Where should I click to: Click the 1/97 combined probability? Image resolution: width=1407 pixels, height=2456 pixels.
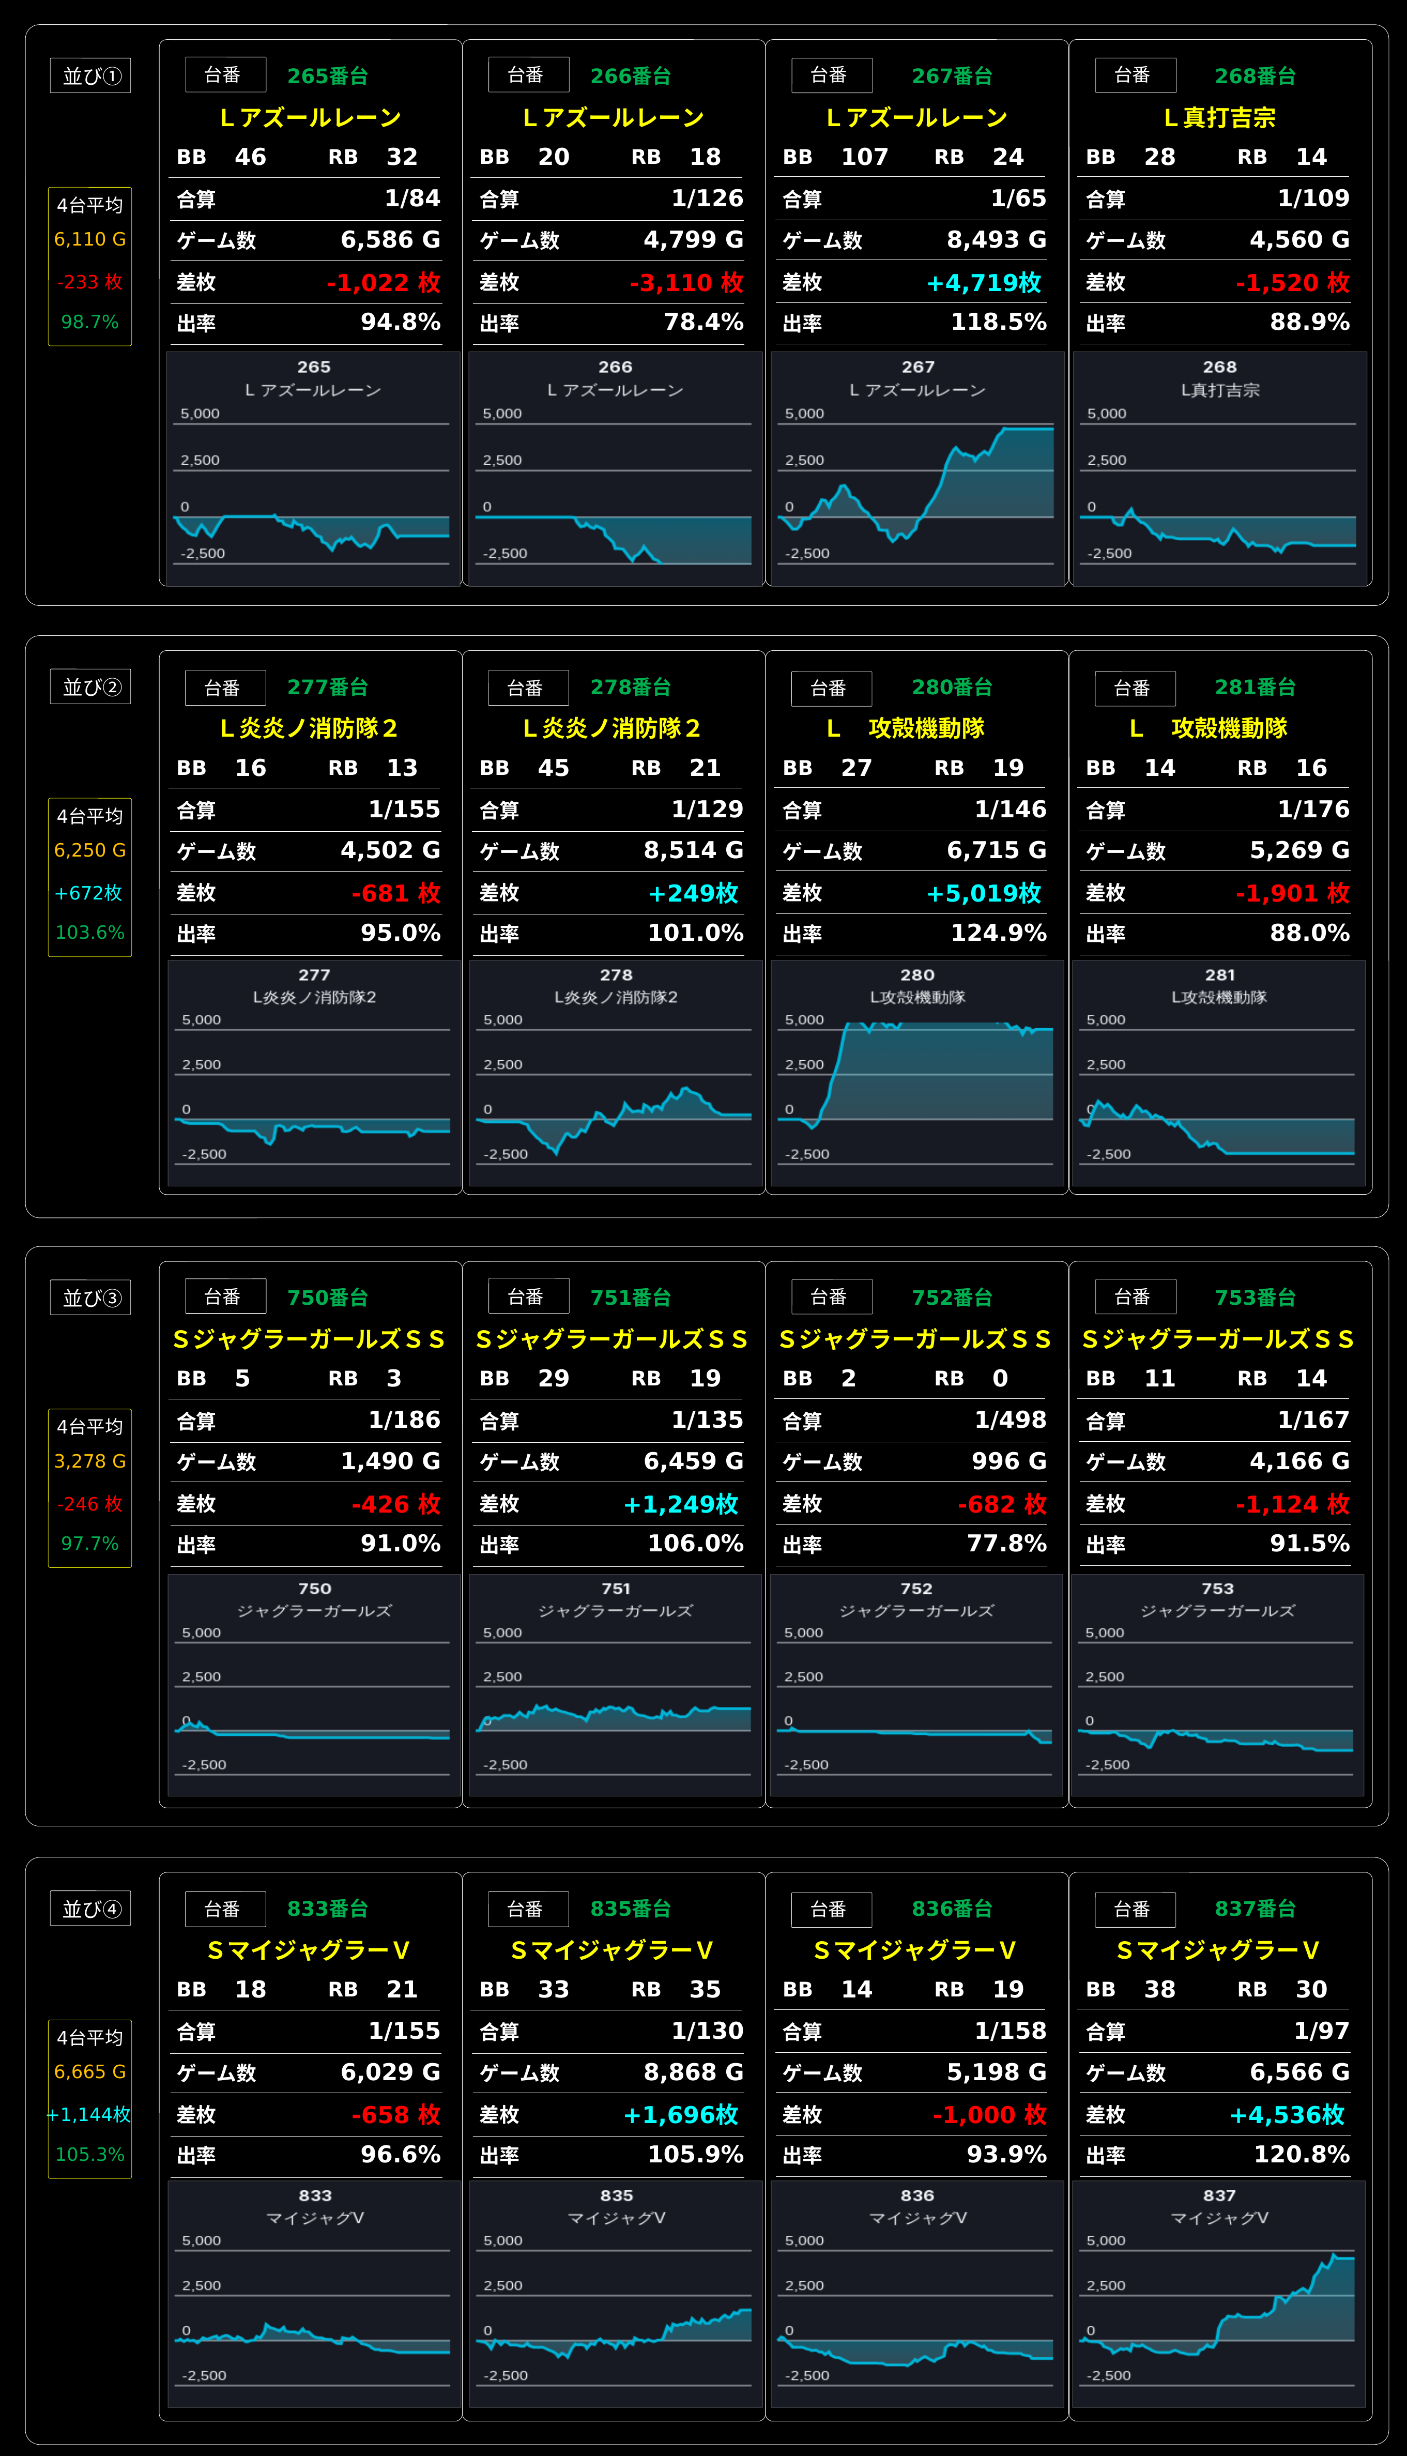[1322, 2030]
